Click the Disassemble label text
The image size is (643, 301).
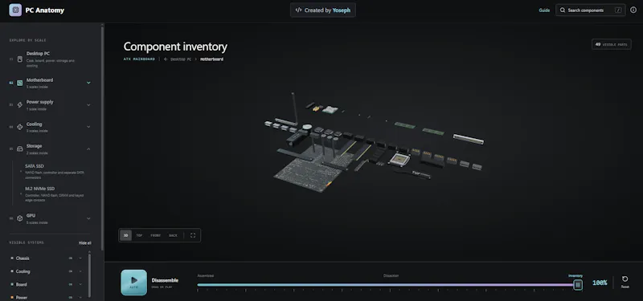165,280
